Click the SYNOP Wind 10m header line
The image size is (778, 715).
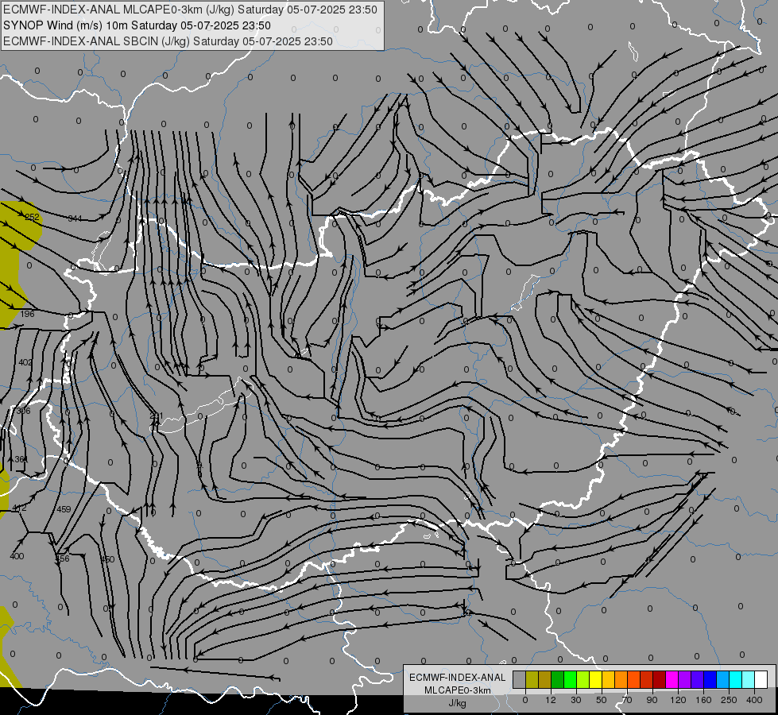pos(137,25)
